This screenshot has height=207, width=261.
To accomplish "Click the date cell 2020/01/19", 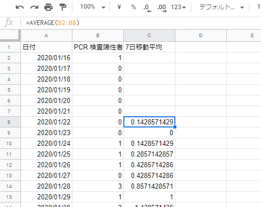I will [x=46, y=90].
